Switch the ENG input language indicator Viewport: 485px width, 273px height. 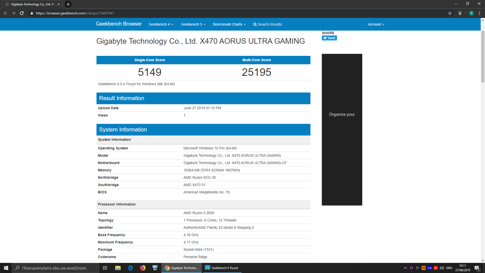(449, 268)
